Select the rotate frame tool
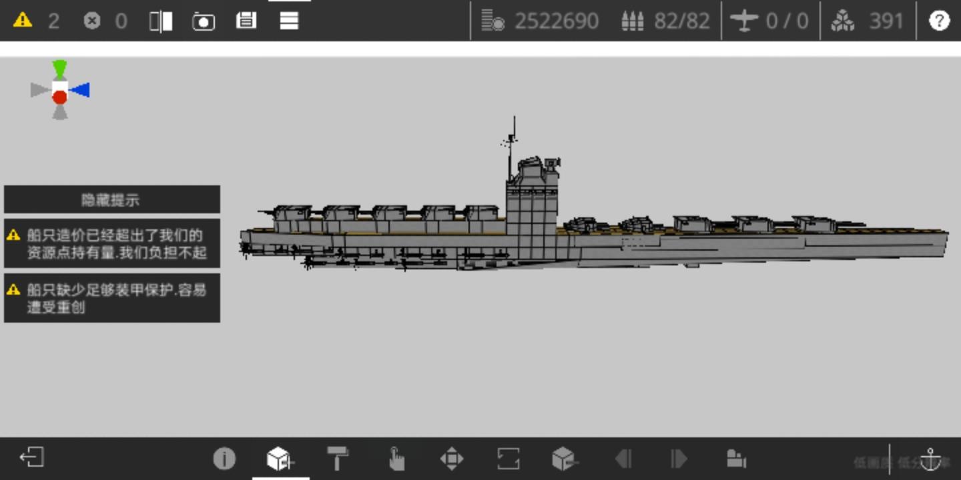 [508, 459]
